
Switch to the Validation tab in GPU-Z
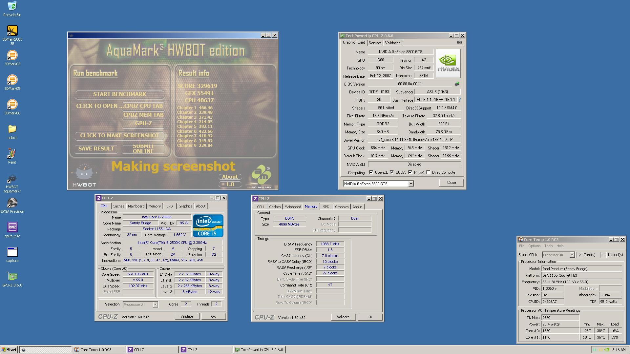392,43
